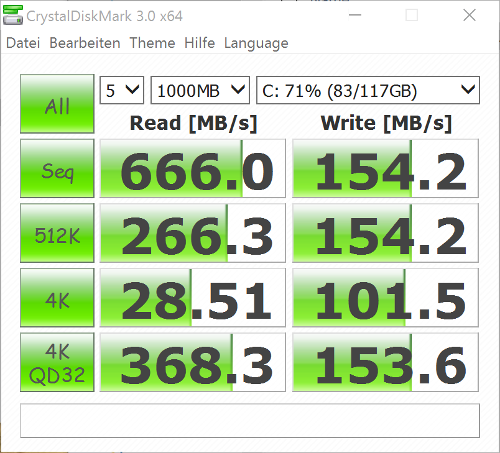Expand the test count dropdown showing 5

tap(122, 90)
